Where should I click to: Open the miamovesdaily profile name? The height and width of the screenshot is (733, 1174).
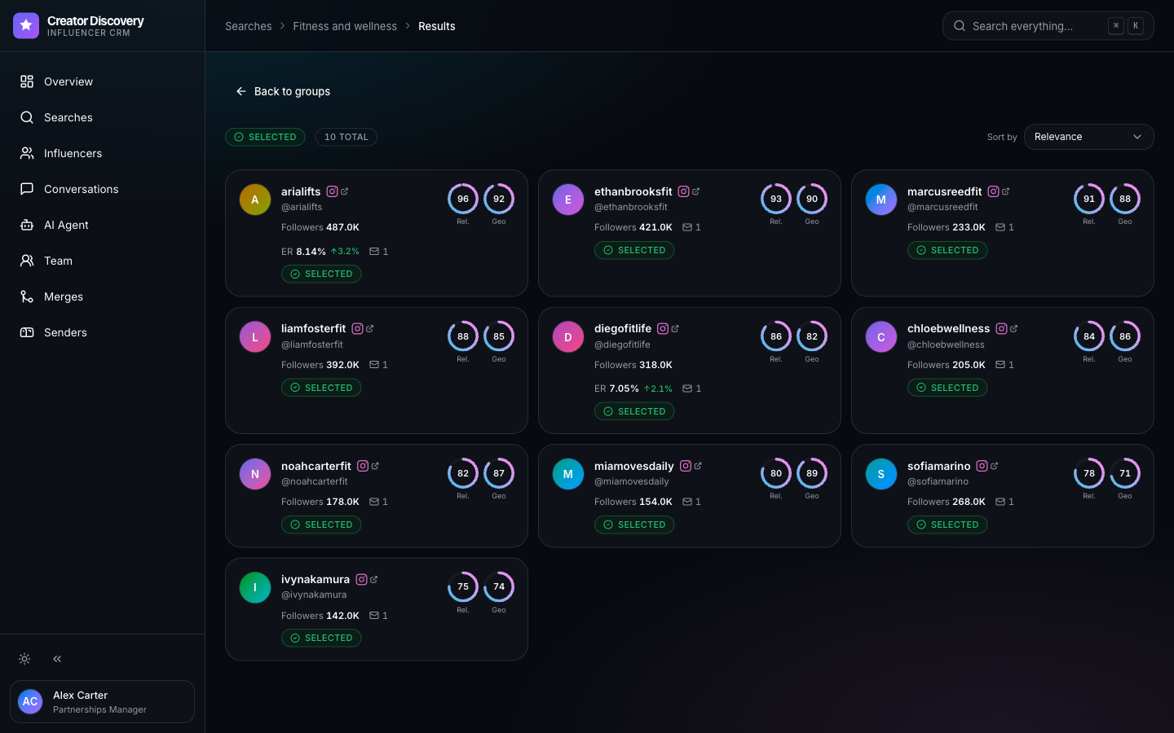(x=633, y=466)
